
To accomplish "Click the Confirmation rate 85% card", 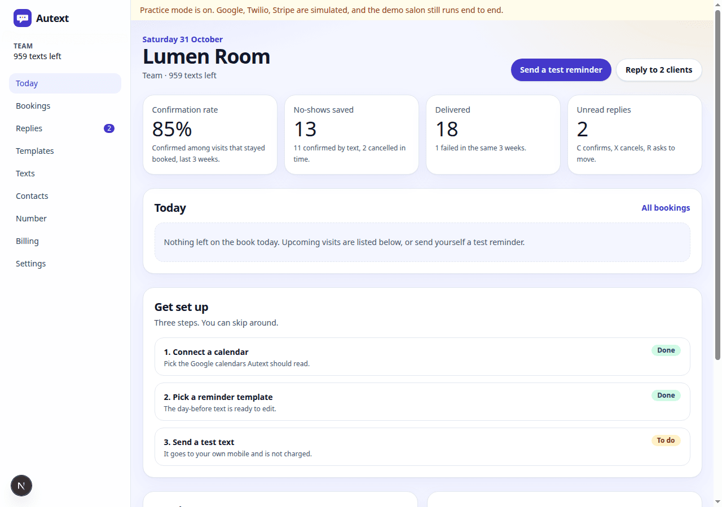I will tap(210, 135).
